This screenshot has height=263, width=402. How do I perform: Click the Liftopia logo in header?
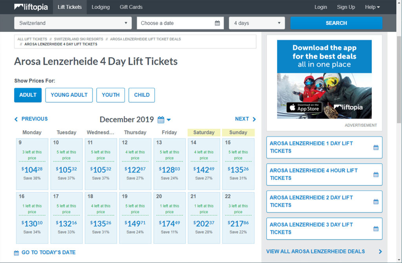coord(31,7)
